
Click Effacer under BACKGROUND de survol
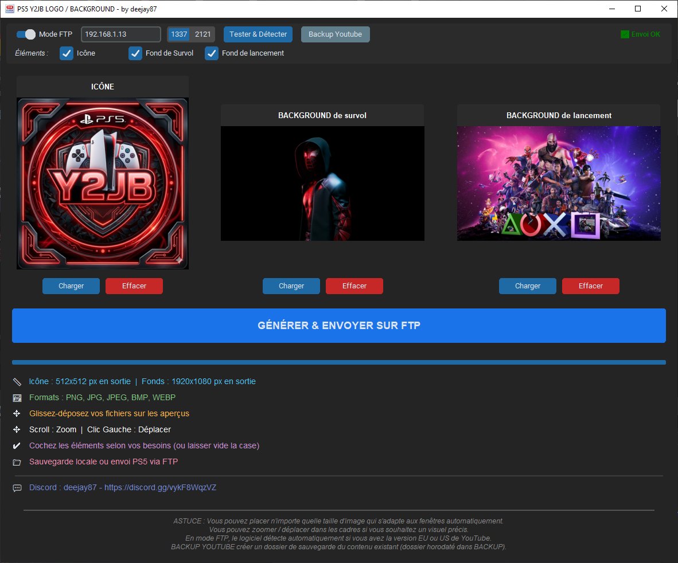(x=354, y=286)
